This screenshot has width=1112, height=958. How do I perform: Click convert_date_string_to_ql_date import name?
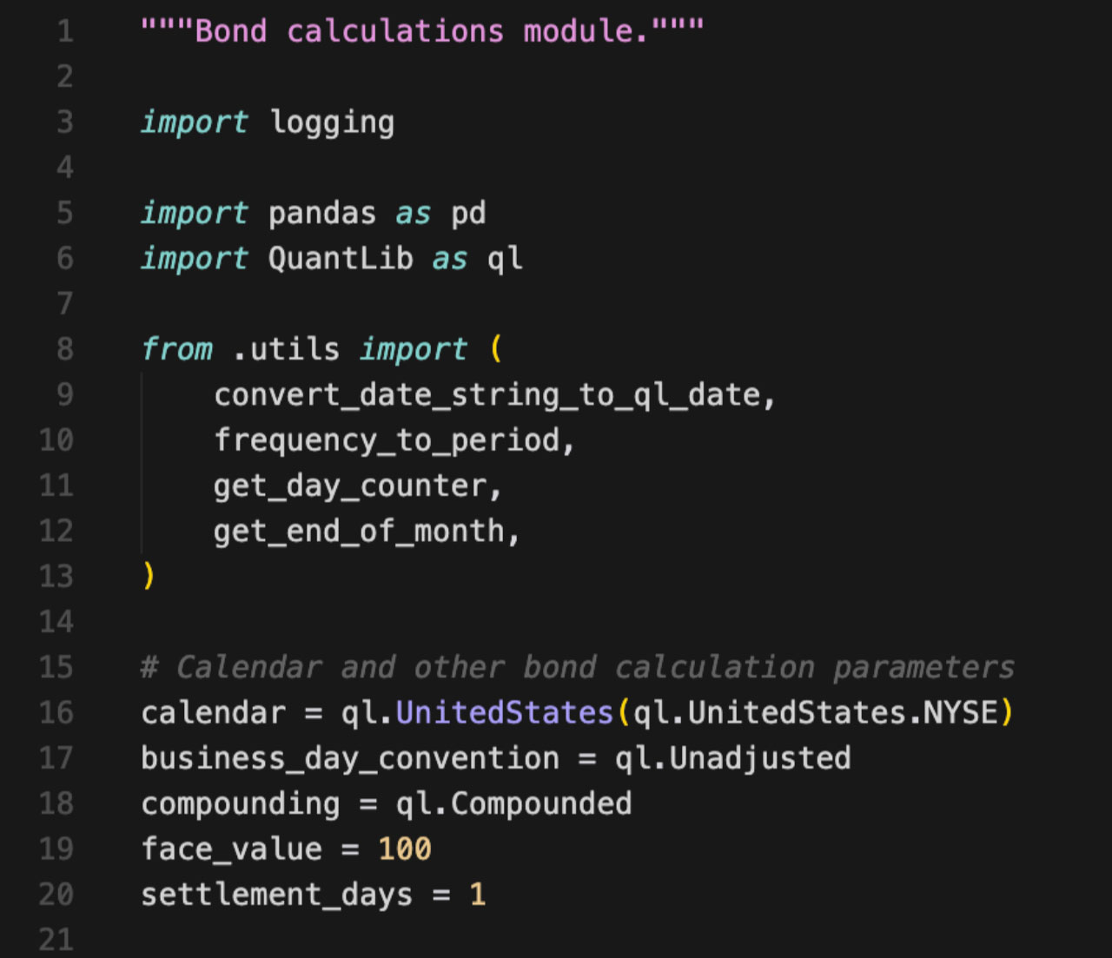[487, 395]
